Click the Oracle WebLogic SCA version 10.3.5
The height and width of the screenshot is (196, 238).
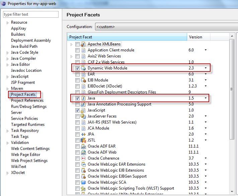(x=193, y=182)
